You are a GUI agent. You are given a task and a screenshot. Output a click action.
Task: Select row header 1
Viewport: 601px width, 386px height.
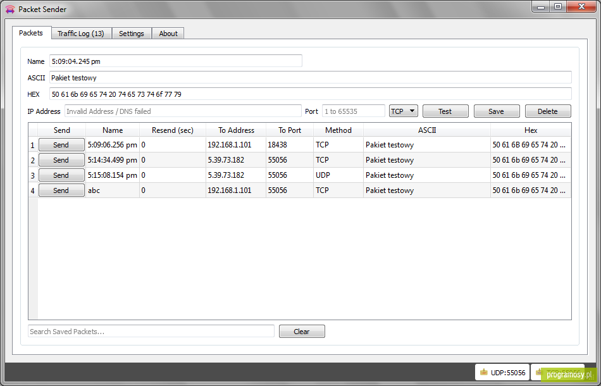33,145
